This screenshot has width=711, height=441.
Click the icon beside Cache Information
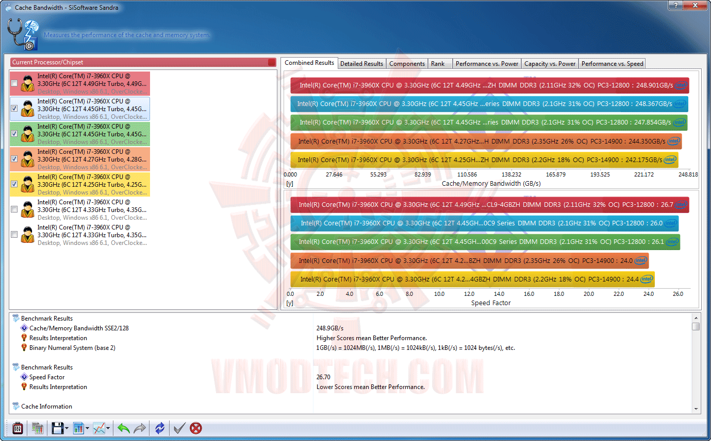coord(15,407)
